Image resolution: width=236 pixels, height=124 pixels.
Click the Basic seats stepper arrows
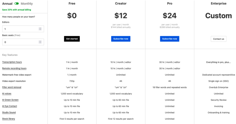(40, 42)
